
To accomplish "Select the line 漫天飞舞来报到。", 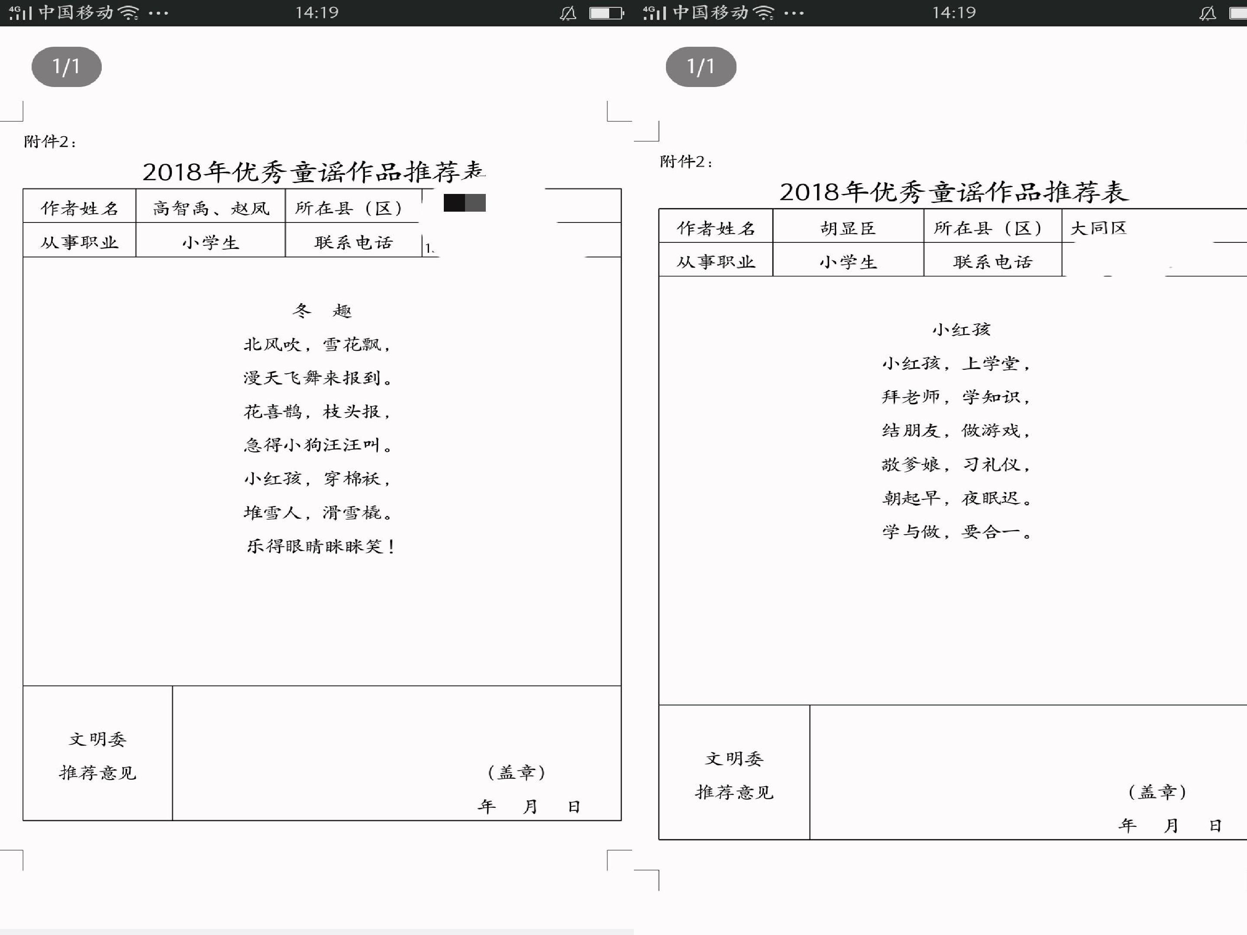I will coord(317,377).
